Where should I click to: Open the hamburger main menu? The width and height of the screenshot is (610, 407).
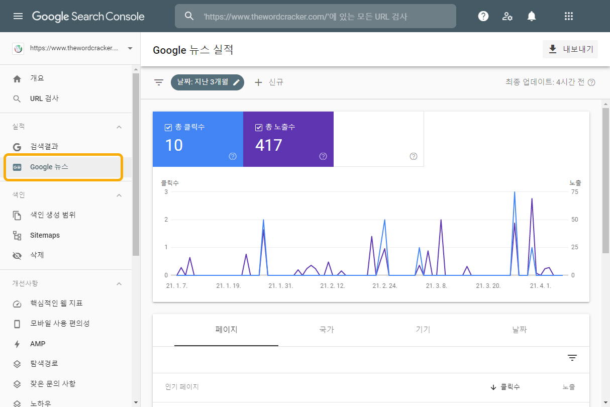tap(18, 16)
